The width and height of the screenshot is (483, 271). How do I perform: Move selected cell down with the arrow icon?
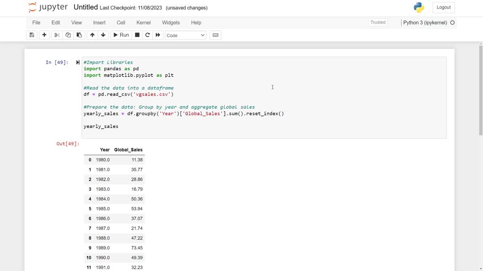(x=103, y=35)
